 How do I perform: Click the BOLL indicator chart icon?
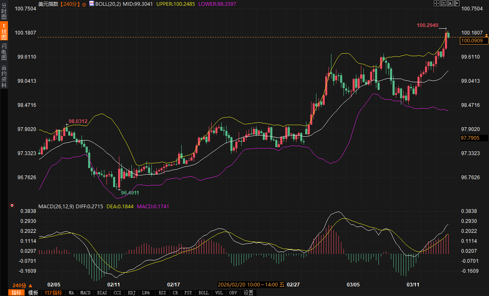pyautogui.click(x=91, y=4)
